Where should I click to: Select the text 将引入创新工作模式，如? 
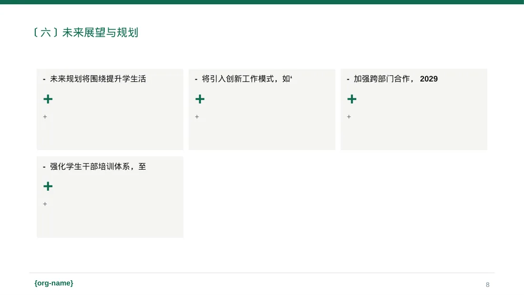[x=247, y=79]
